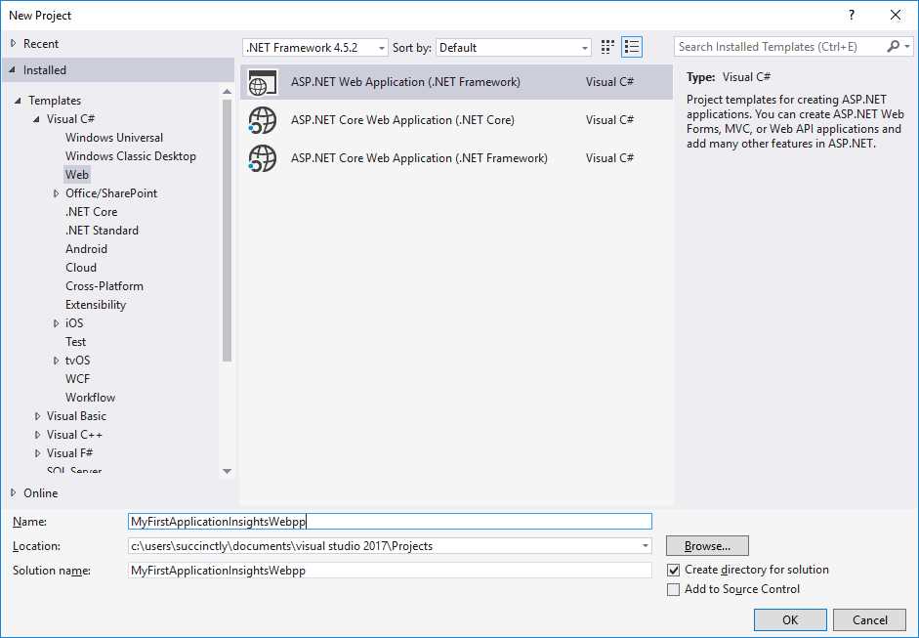The height and width of the screenshot is (638, 919).
Task: Click the tree scrollbar up arrow
Action: point(228,91)
